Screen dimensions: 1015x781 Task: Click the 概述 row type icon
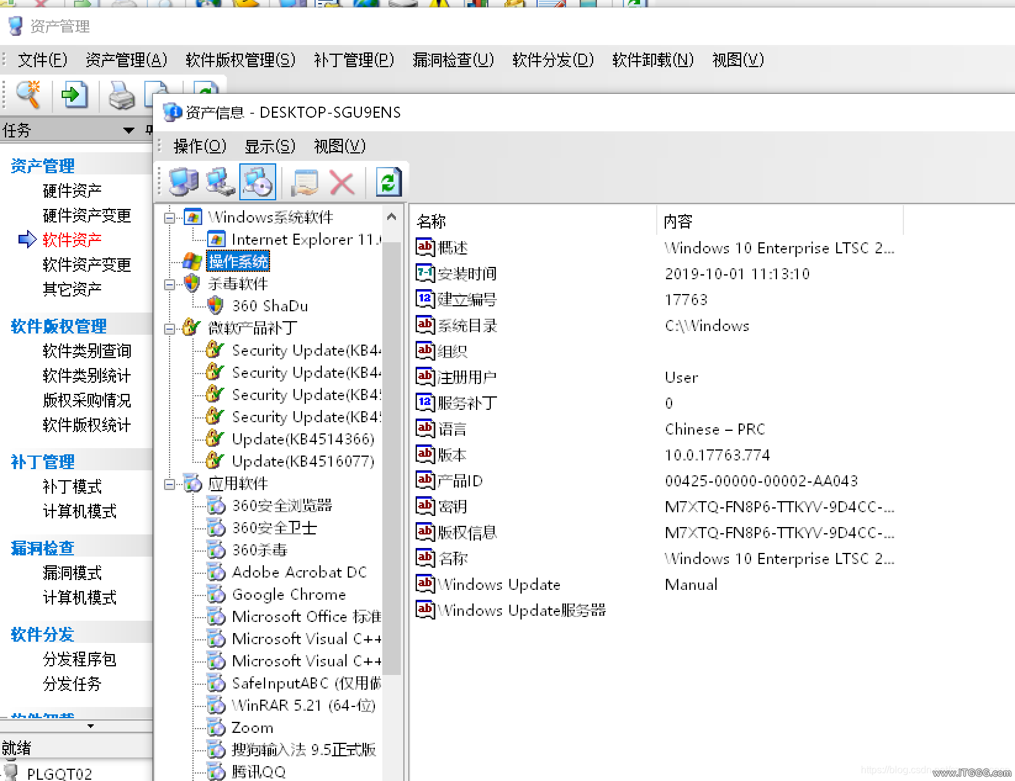(425, 247)
